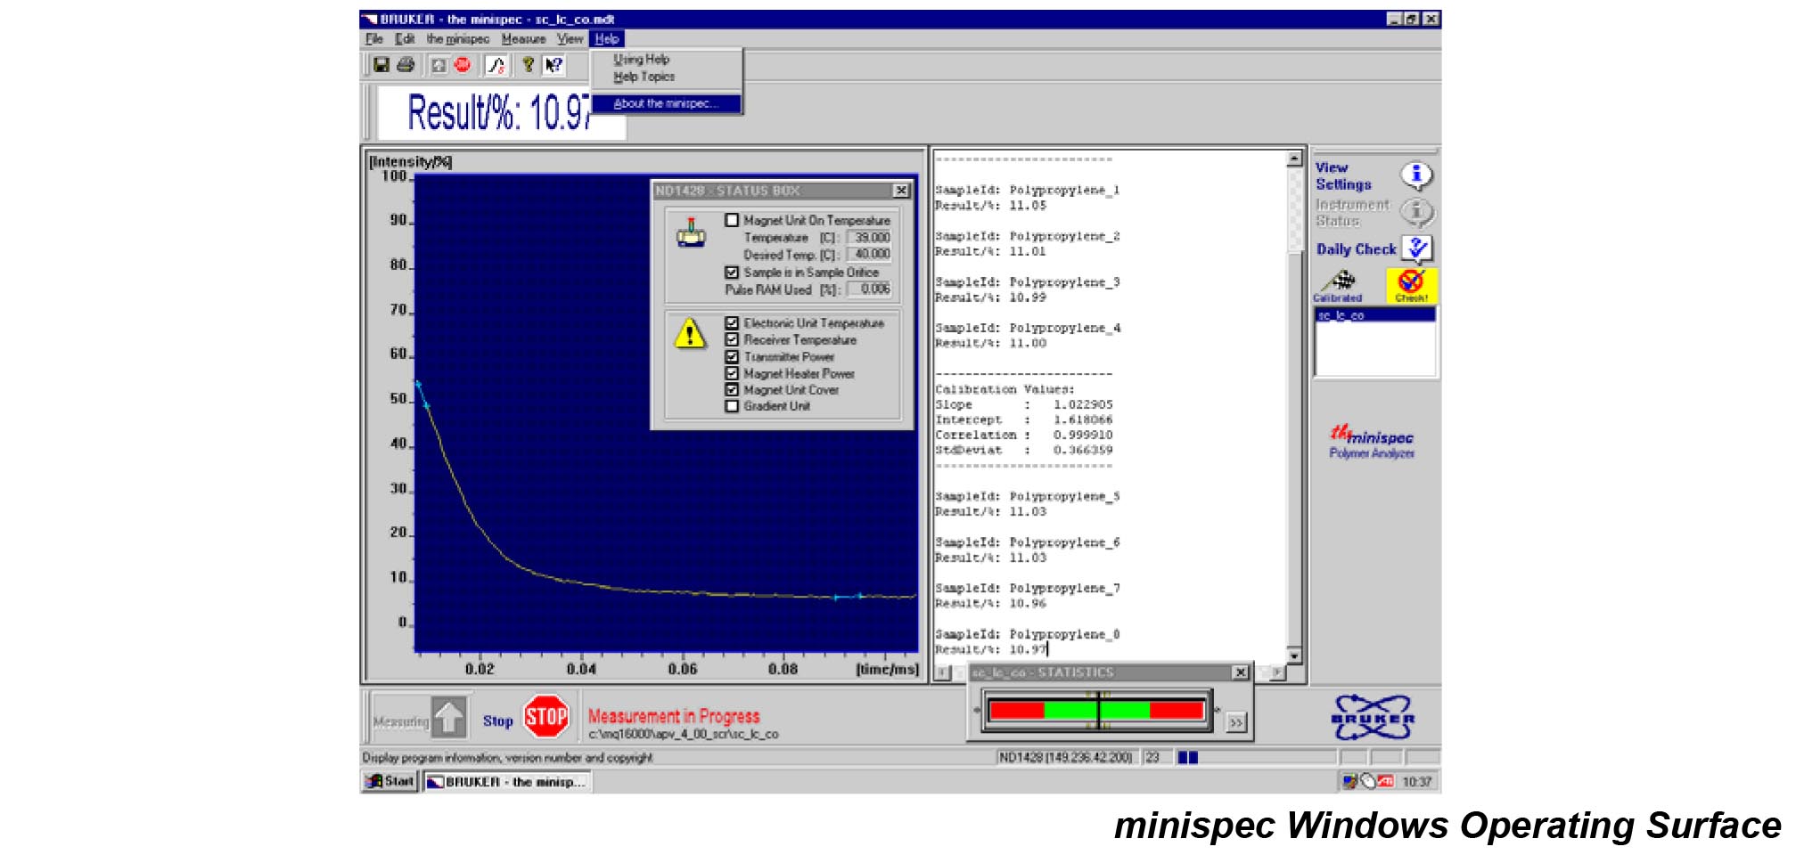This screenshot has width=1796, height=863.
Task: Toggle Magnet Unit Cover checkbox
Action: (732, 389)
